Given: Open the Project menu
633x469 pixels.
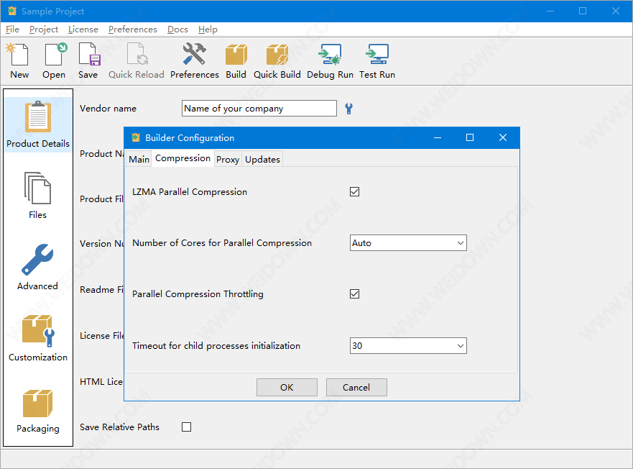Looking at the screenshot, I should point(44,29).
